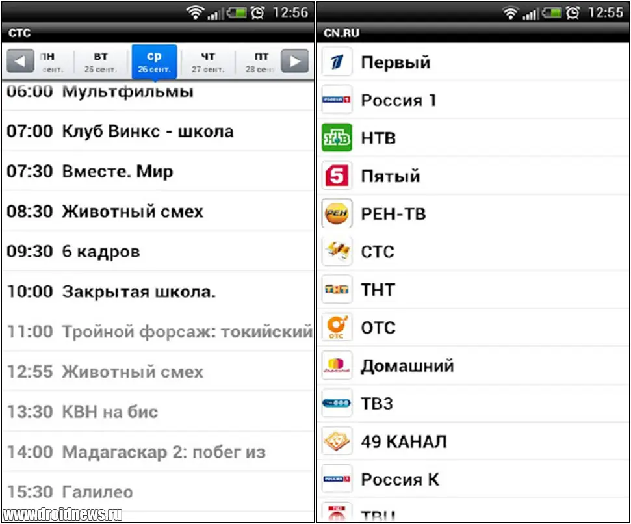Tap the ОТС channel logo
Screen dimensions: 631x524
pos(337,327)
